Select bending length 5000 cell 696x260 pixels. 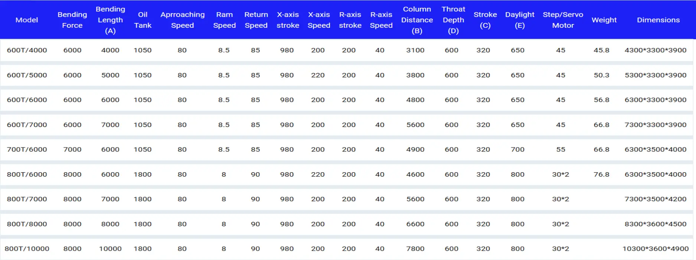point(110,75)
